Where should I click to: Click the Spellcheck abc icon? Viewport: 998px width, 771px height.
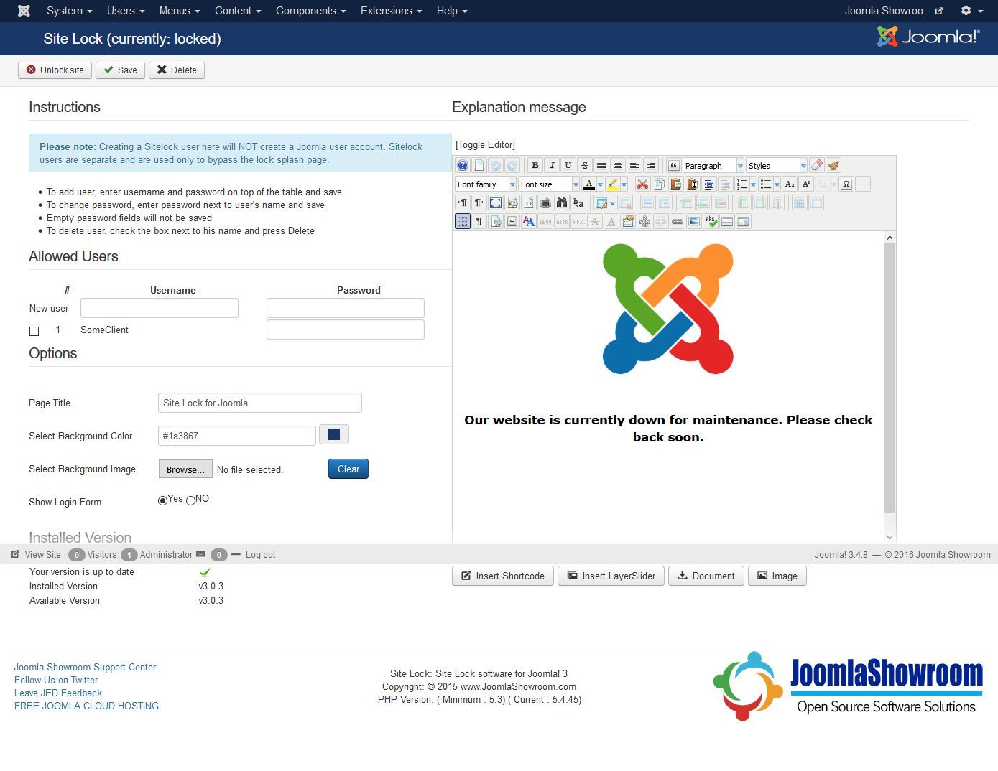click(x=711, y=222)
